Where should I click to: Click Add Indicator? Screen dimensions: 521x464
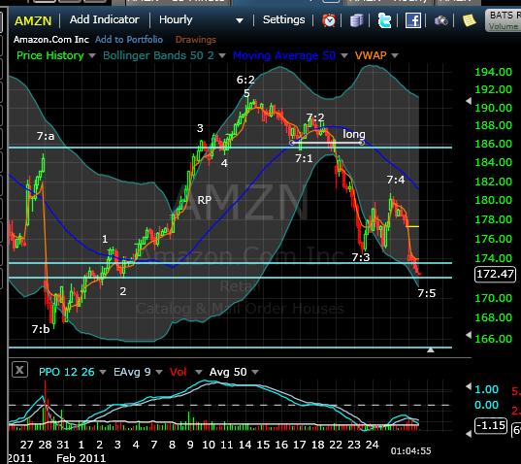click(x=105, y=19)
